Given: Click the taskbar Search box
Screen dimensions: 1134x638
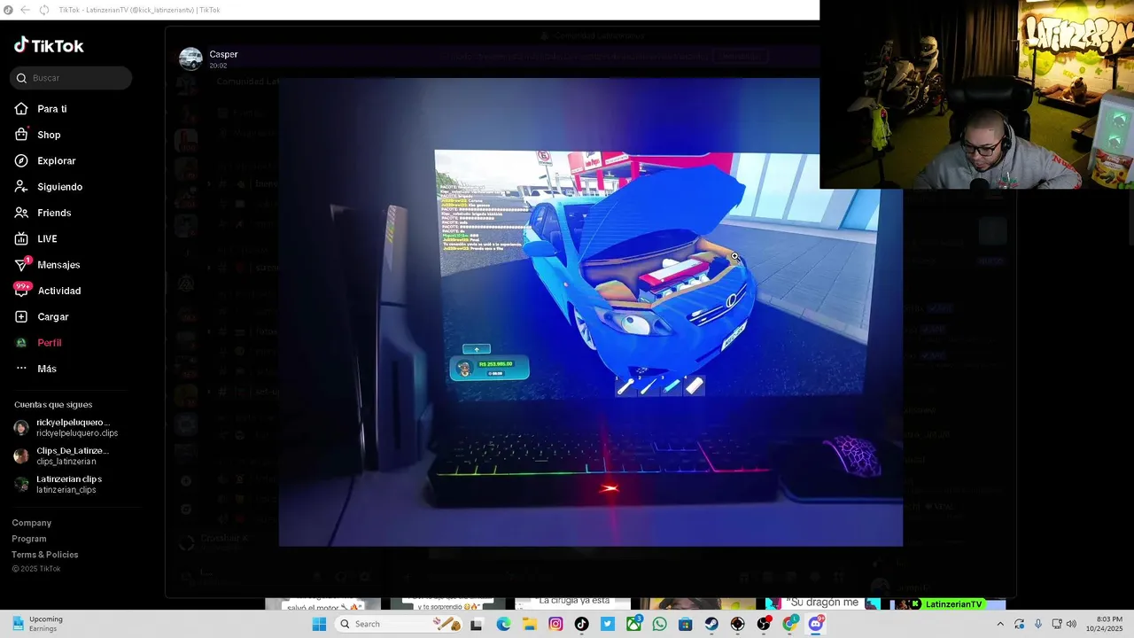Looking at the screenshot, I should (x=399, y=624).
